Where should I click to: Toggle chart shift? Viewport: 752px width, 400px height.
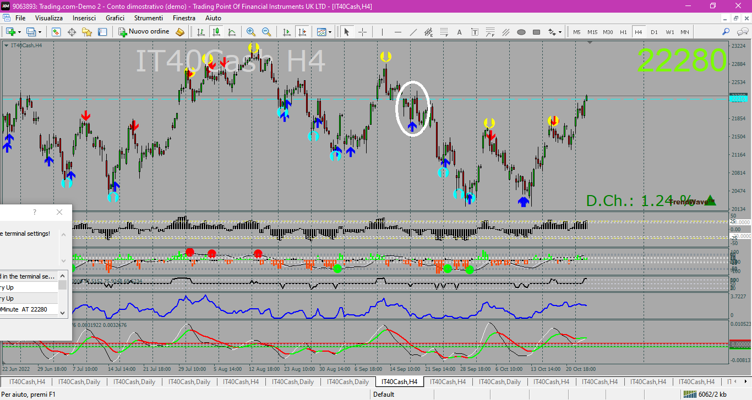[302, 32]
